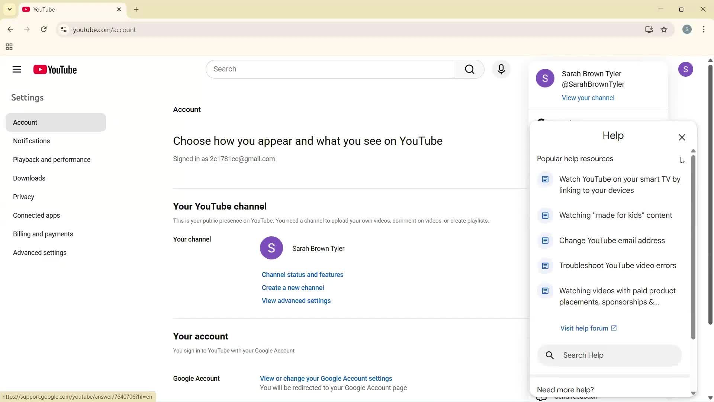Open the account avatar menu
This screenshot has height=402, width=714.
point(686,69)
